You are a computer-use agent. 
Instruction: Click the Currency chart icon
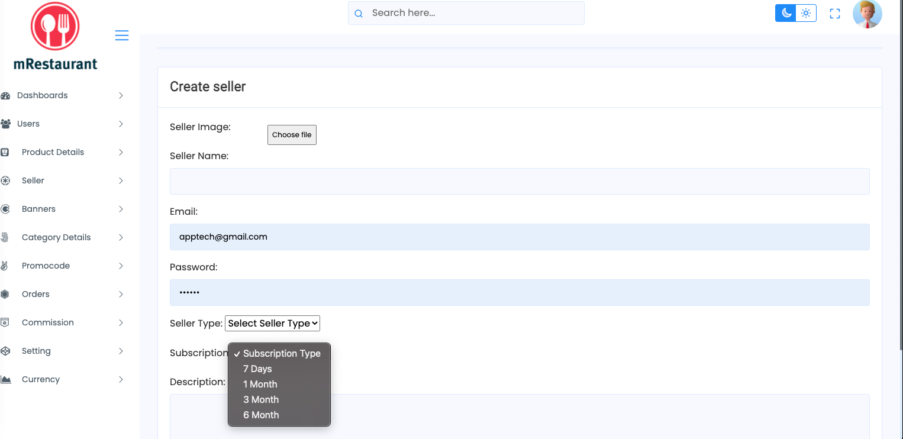[5, 379]
